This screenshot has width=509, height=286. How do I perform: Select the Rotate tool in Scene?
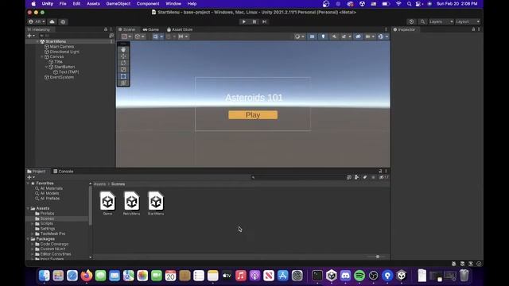coord(123,63)
